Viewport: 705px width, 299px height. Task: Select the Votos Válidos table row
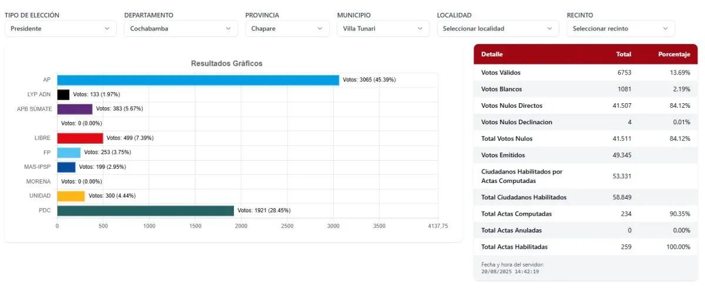coord(585,73)
